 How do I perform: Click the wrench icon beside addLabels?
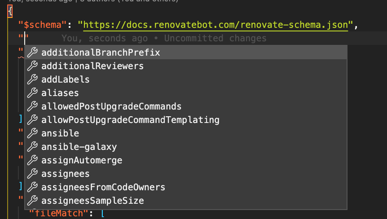coord(32,79)
